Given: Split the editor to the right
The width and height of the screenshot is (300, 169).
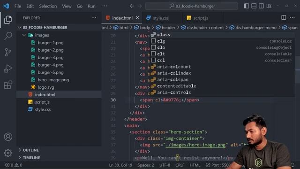Looking at the screenshot, I should pyautogui.click(x=284, y=18).
